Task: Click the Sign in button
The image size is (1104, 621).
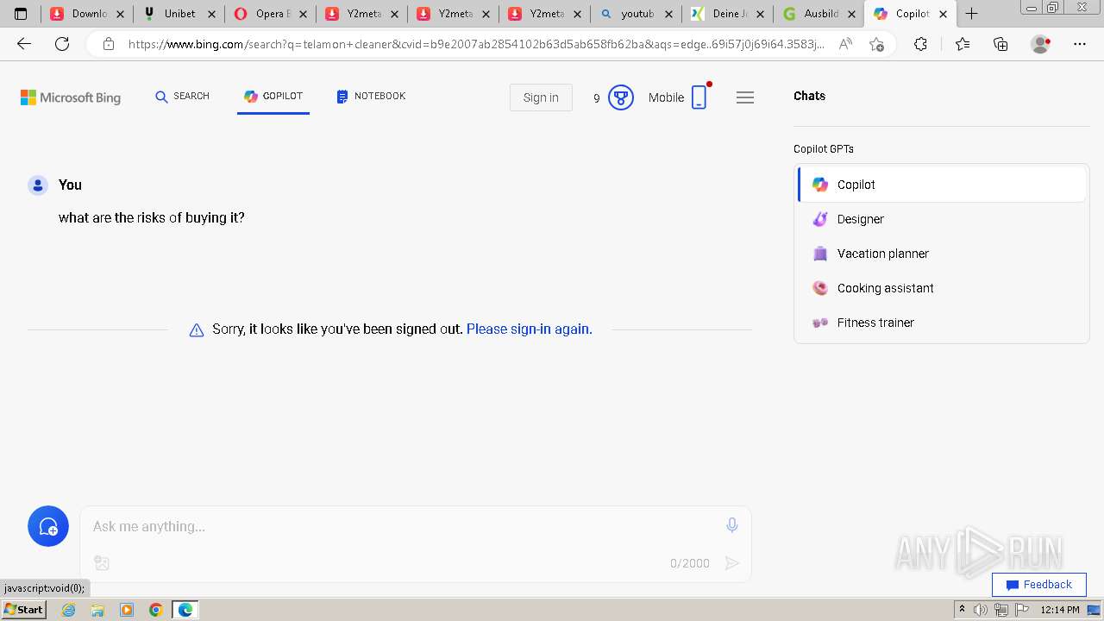Action: pos(541,97)
